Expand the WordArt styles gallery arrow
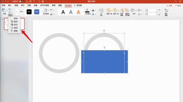183x102 pixels. coord(83,12)
